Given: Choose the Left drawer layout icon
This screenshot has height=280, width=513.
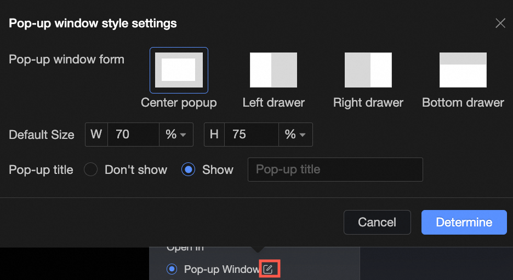Looking at the screenshot, I should click(273, 70).
